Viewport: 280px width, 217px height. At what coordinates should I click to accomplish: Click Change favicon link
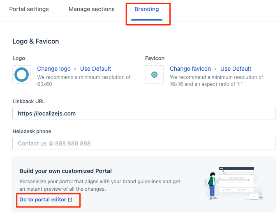click(x=190, y=69)
